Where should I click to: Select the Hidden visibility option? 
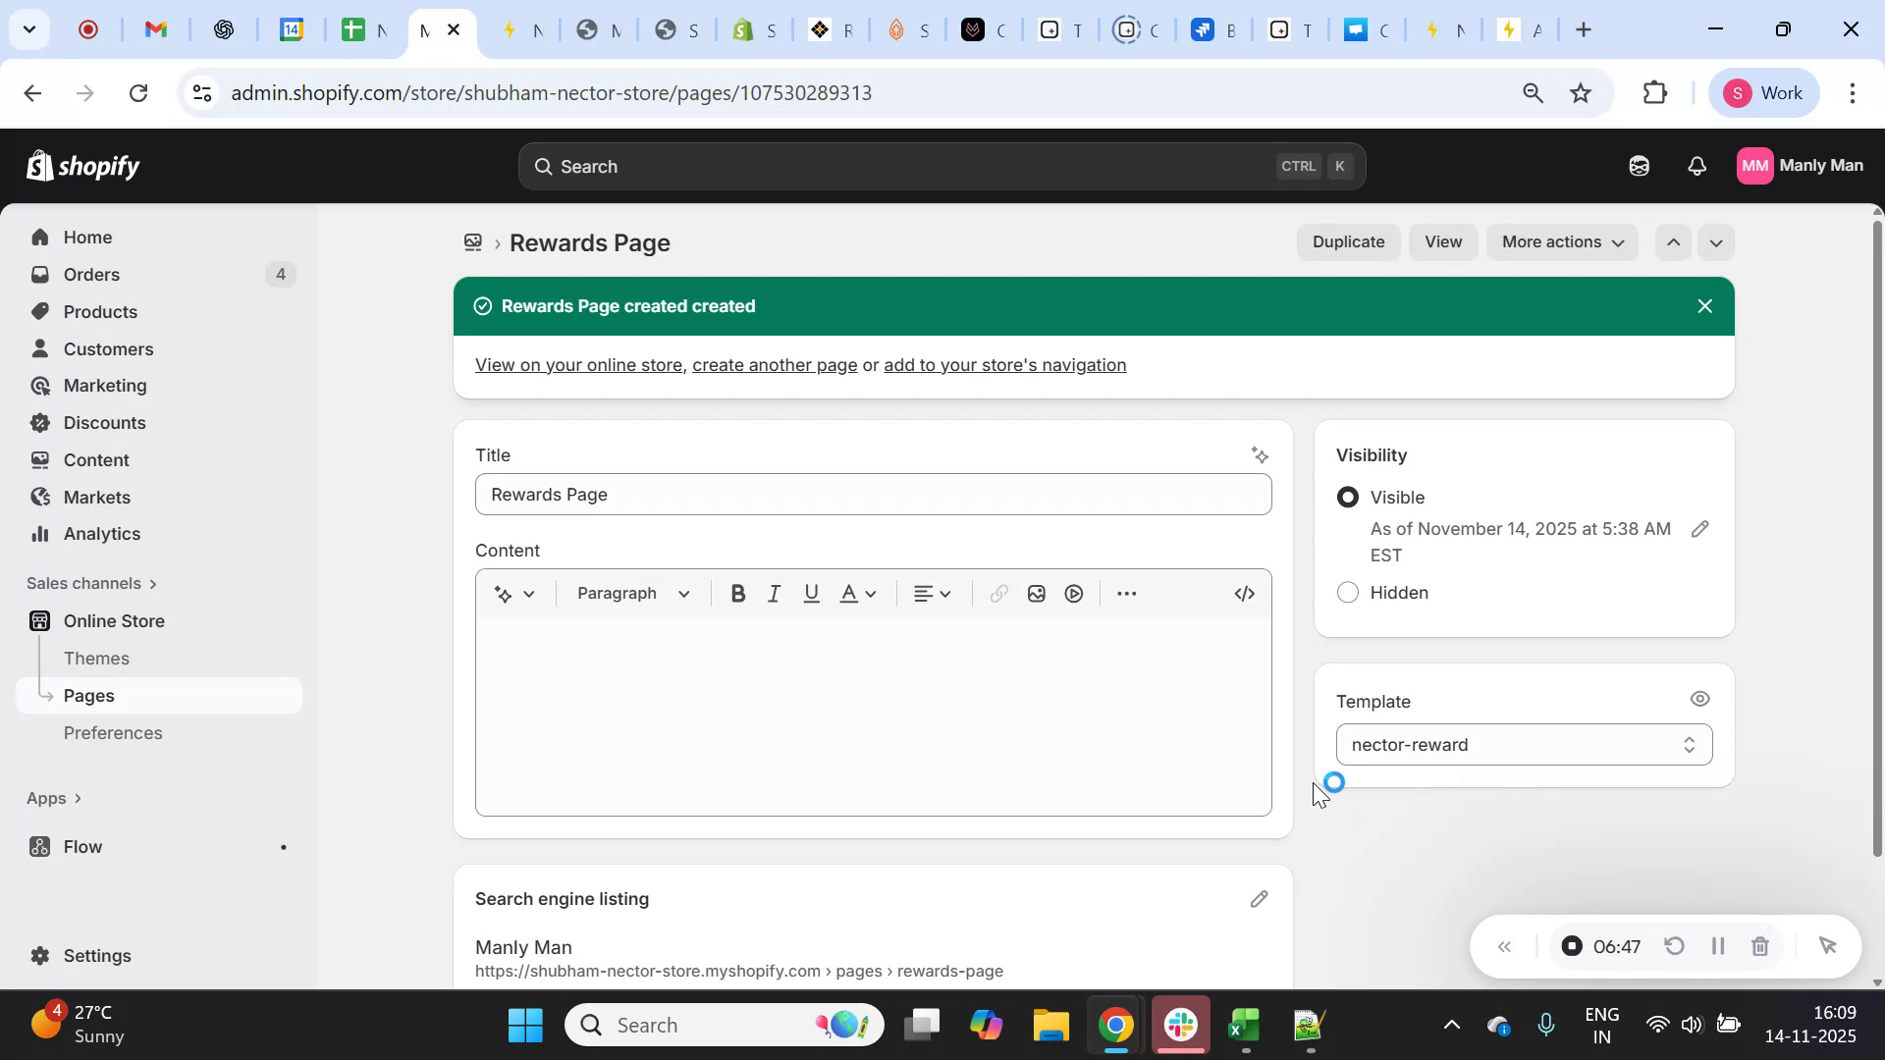(1347, 592)
